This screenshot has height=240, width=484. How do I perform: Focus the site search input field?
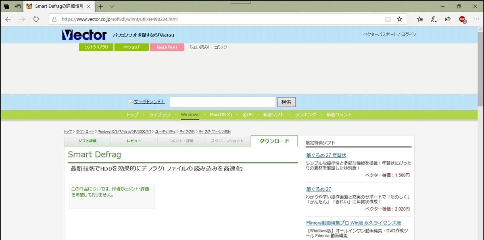(x=222, y=102)
